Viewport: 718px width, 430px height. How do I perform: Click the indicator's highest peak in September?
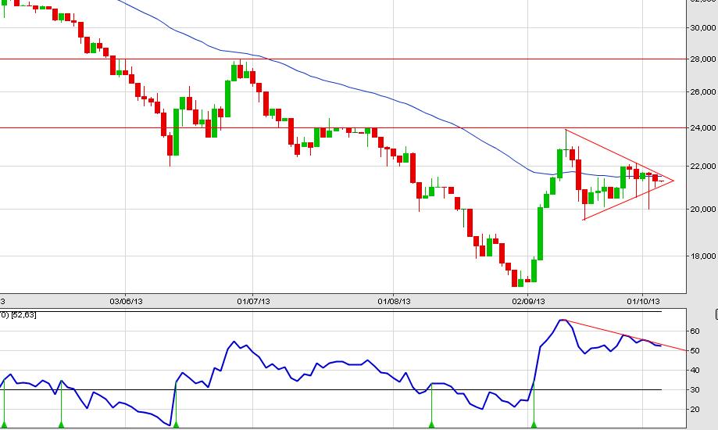point(561,320)
